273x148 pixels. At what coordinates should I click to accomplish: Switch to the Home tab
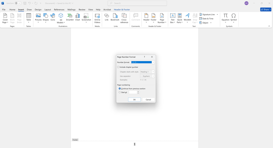tap(12, 10)
